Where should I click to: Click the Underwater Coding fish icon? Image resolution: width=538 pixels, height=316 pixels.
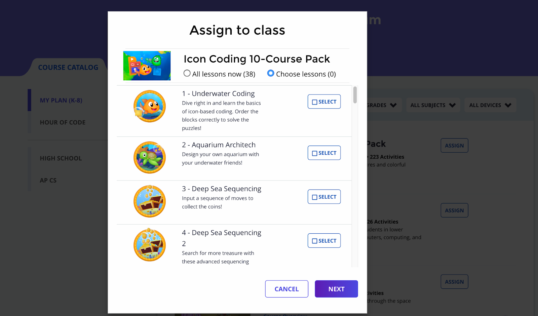pos(150,106)
